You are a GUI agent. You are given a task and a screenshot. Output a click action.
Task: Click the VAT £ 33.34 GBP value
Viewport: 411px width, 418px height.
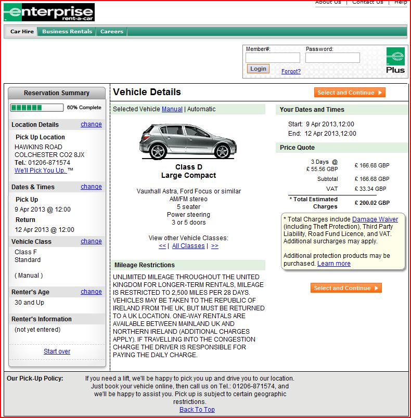(370, 189)
